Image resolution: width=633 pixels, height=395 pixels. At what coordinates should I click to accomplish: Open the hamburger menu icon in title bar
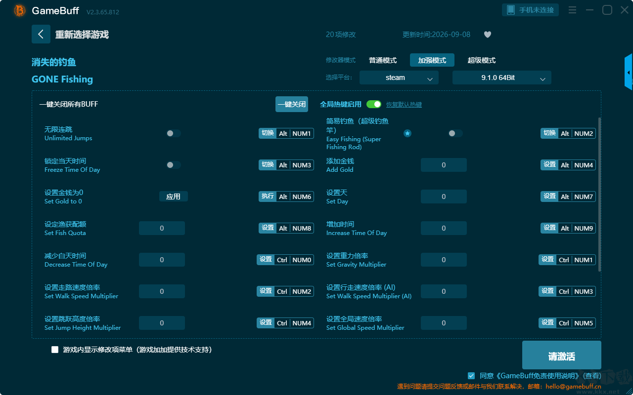pyautogui.click(x=572, y=10)
